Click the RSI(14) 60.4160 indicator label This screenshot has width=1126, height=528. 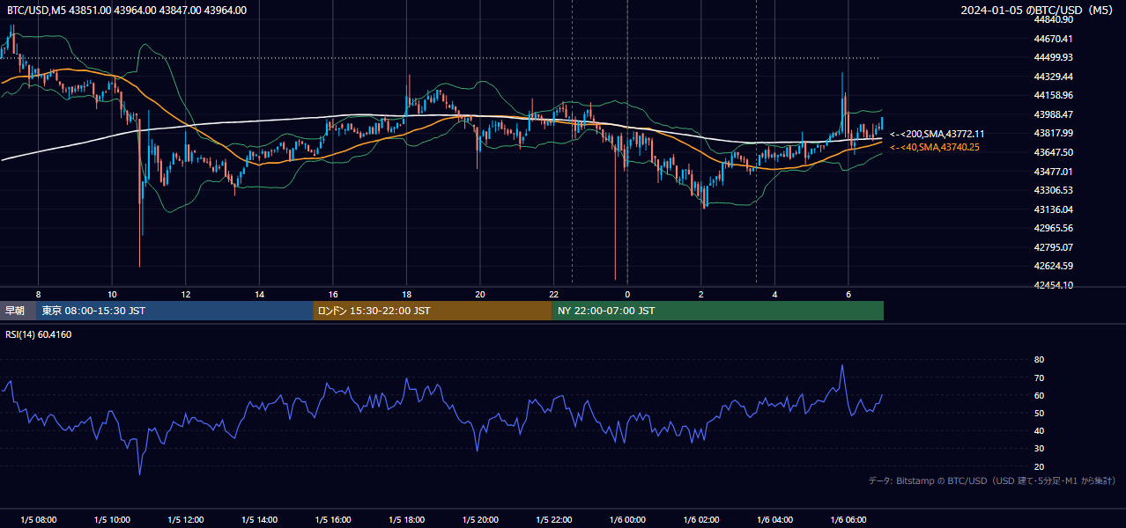[39, 334]
